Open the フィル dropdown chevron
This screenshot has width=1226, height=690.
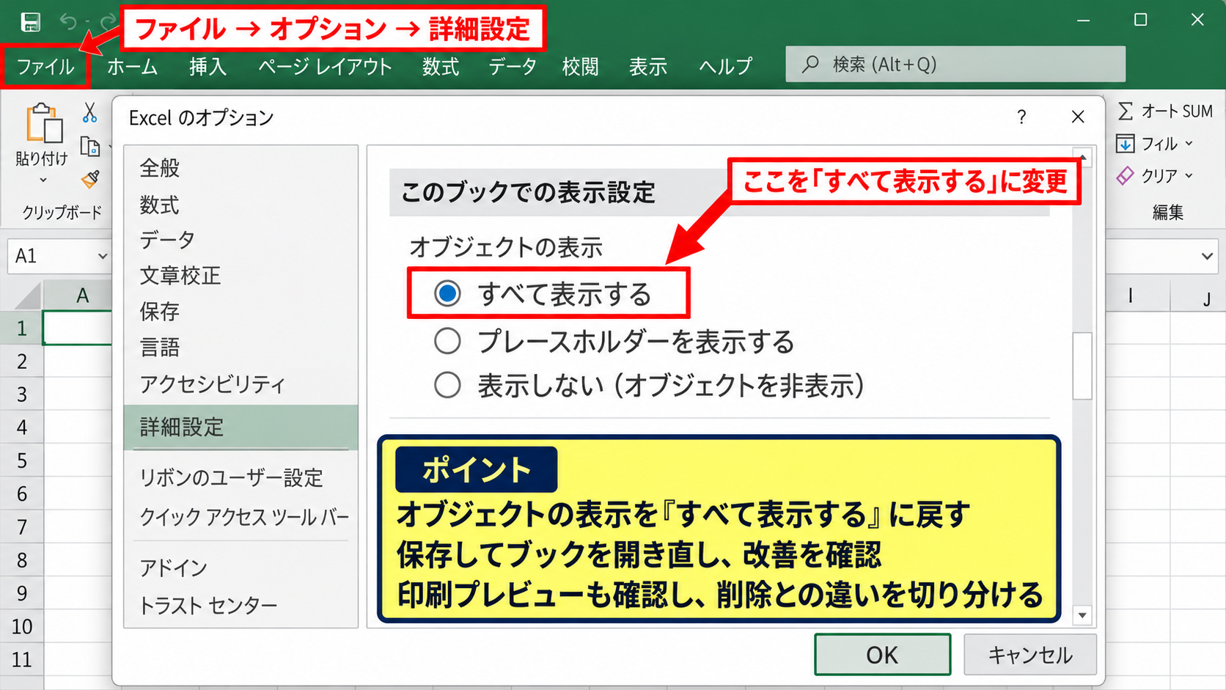tap(1189, 144)
